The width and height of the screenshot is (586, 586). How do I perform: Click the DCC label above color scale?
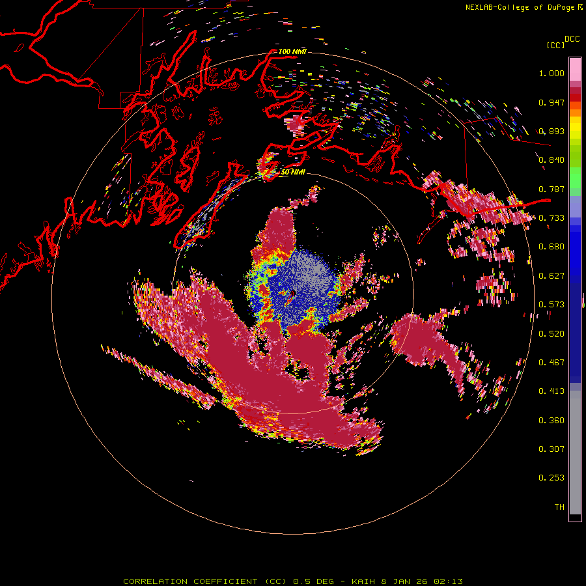[x=572, y=39]
